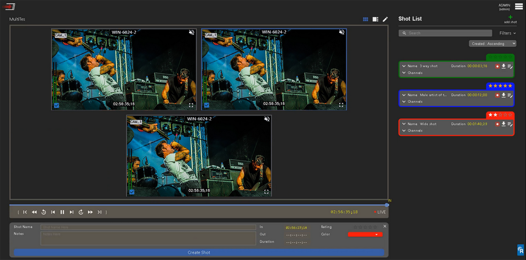
Task: Step forward one frame
Action: (71, 212)
